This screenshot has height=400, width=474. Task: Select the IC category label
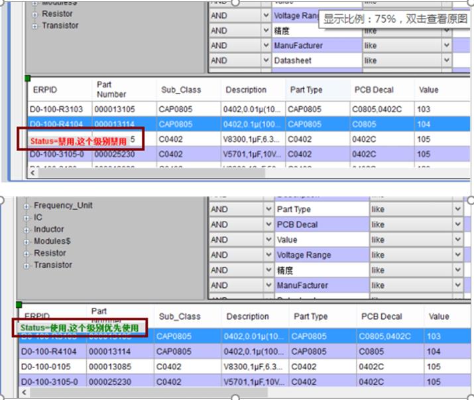[x=38, y=217]
